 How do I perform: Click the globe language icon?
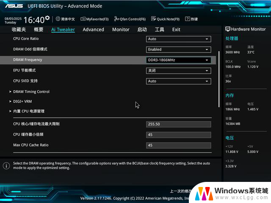pyautogui.click(x=58, y=19)
